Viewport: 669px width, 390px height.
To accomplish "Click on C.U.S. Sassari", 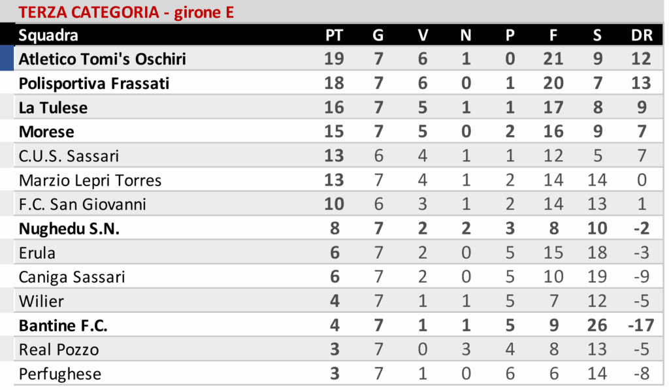I will 69,156.
